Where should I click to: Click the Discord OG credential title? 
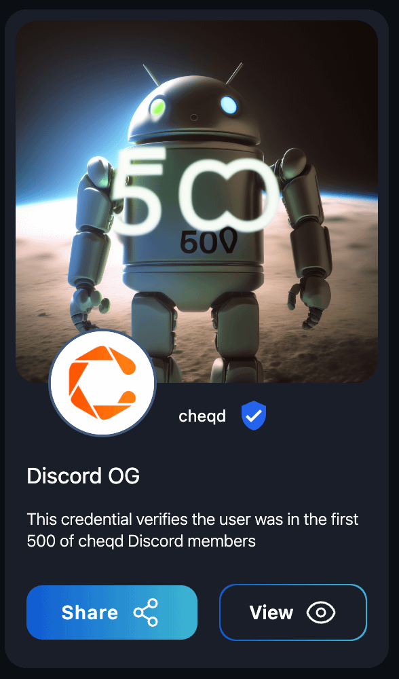(x=83, y=476)
